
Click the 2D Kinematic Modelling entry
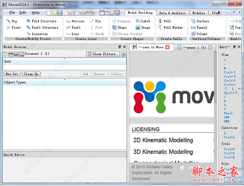click(x=163, y=140)
